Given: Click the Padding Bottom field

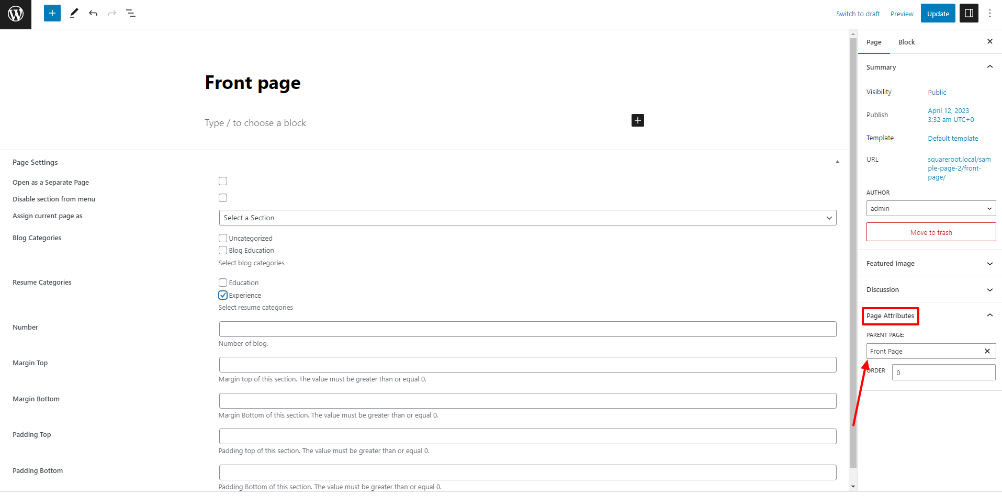Looking at the screenshot, I should 527,472.
